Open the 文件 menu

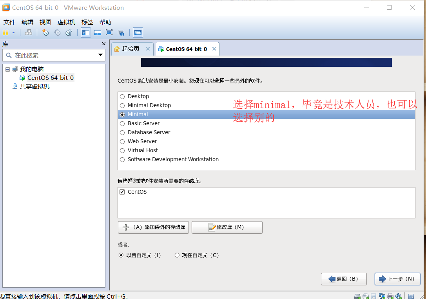[x=9, y=22]
